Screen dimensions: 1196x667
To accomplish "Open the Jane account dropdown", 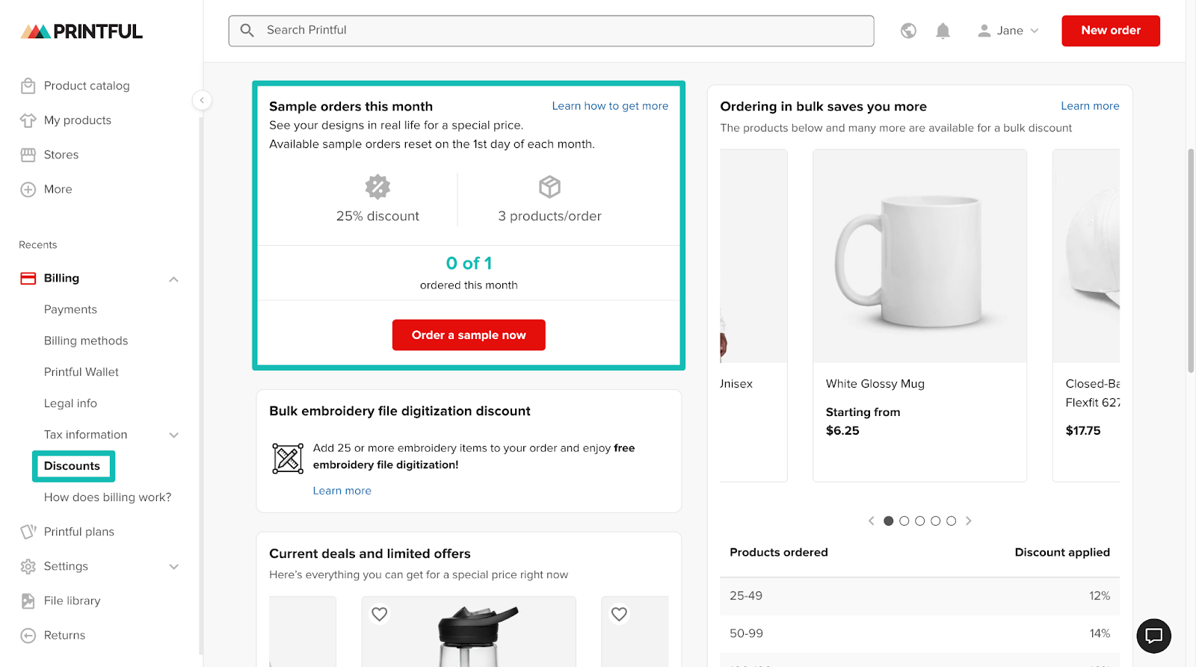I will pos(1008,31).
